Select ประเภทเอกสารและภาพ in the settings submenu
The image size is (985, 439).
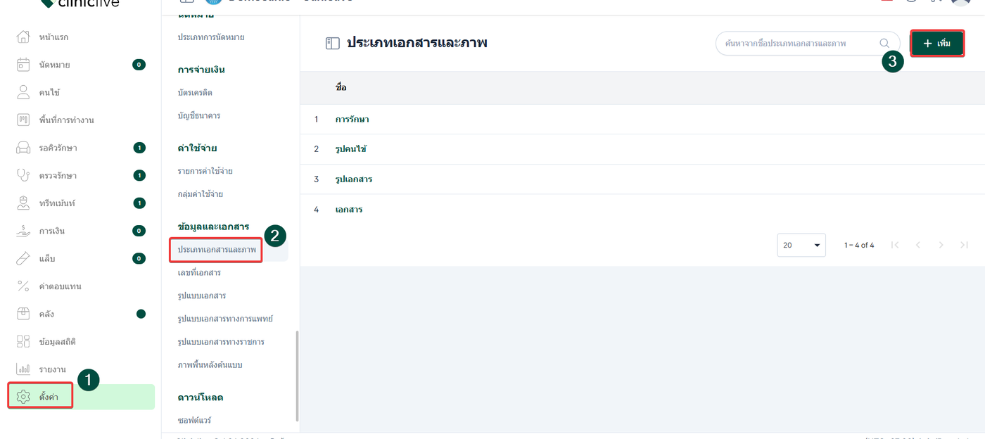[217, 250]
